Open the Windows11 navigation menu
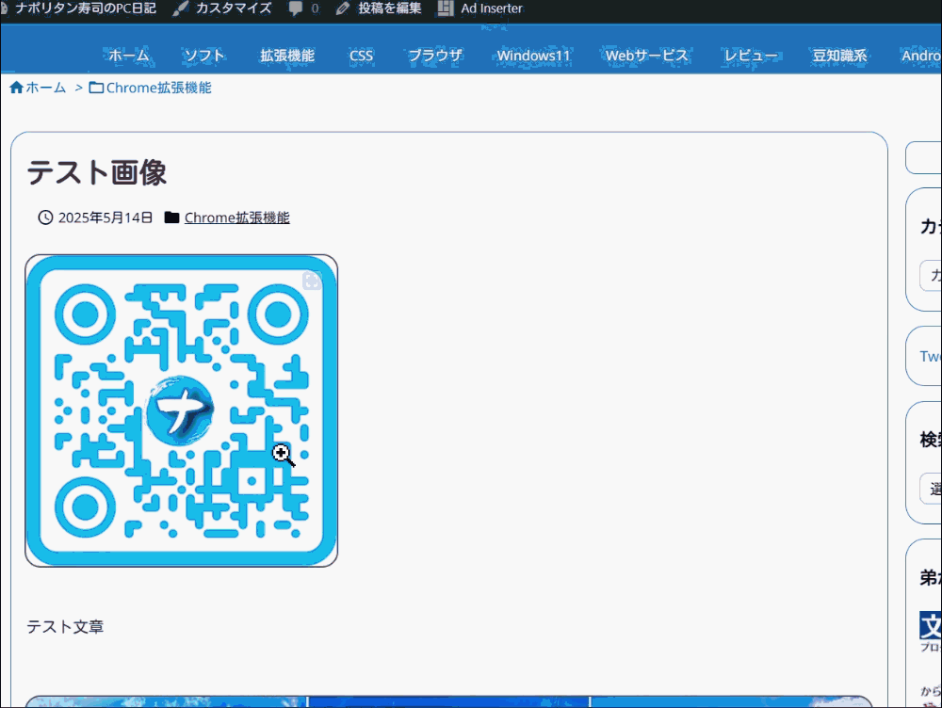The width and height of the screenshot is (942, 708). click(x=533, y=56)
